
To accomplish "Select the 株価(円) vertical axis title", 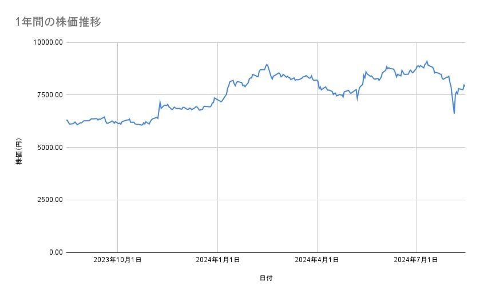I will tap(19, 152).
